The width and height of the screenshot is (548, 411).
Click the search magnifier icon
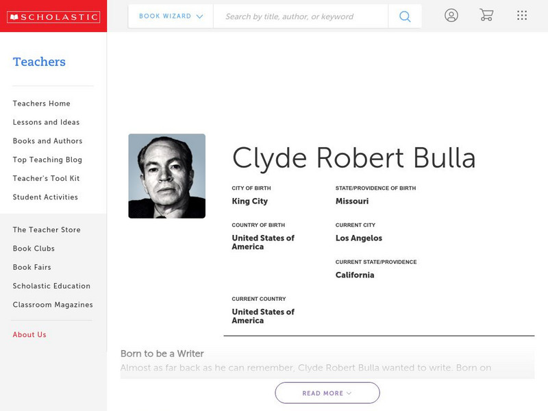404,16
